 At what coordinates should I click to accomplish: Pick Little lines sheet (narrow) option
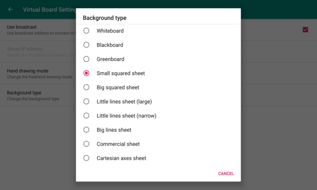(86, 116)
